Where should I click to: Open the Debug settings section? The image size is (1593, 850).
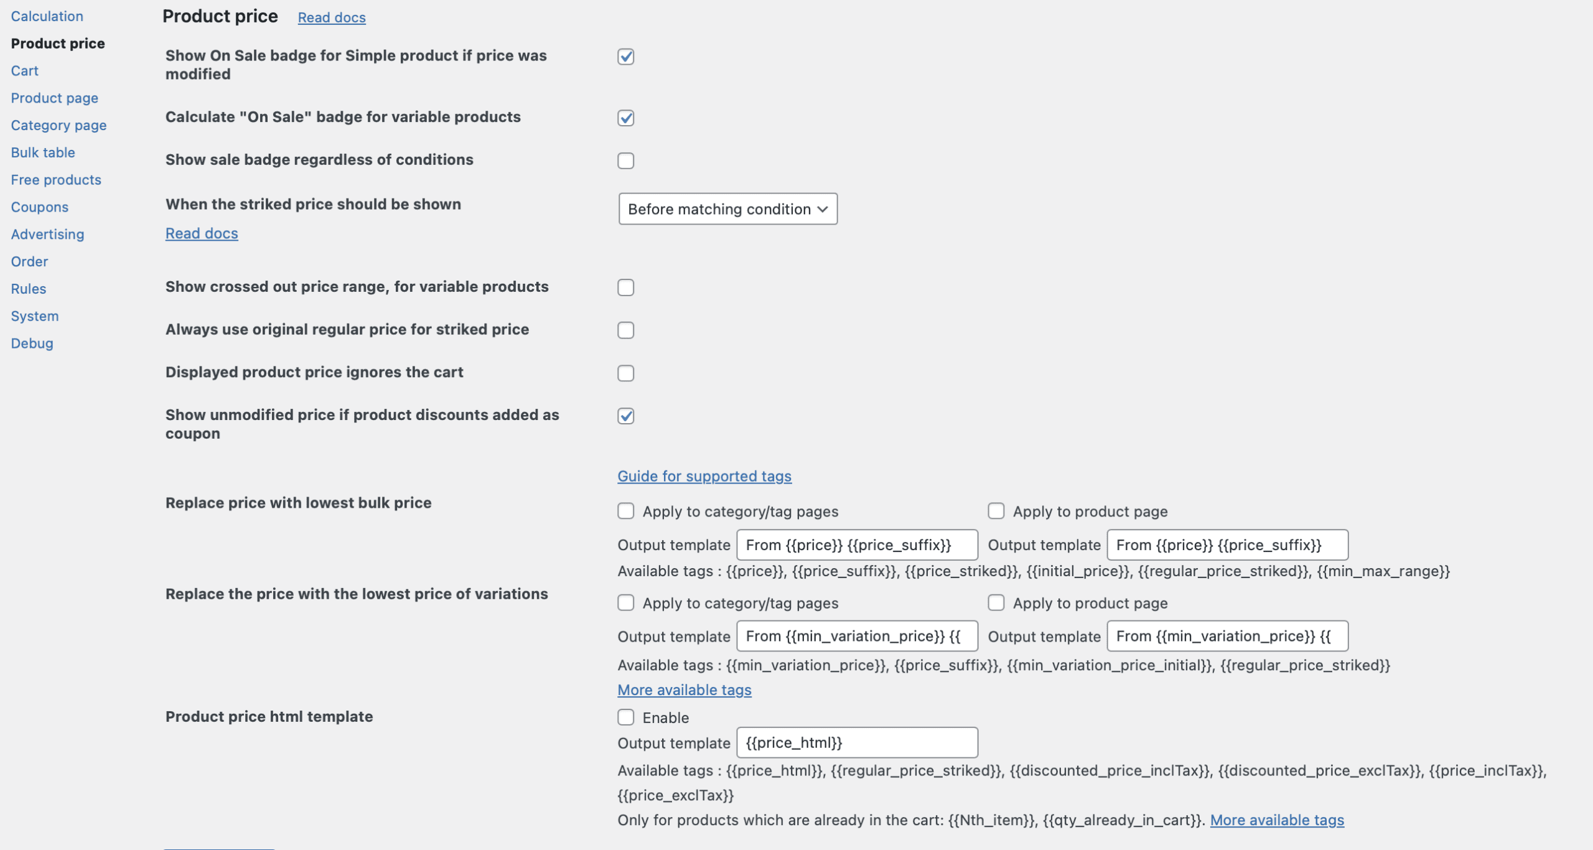32,343
